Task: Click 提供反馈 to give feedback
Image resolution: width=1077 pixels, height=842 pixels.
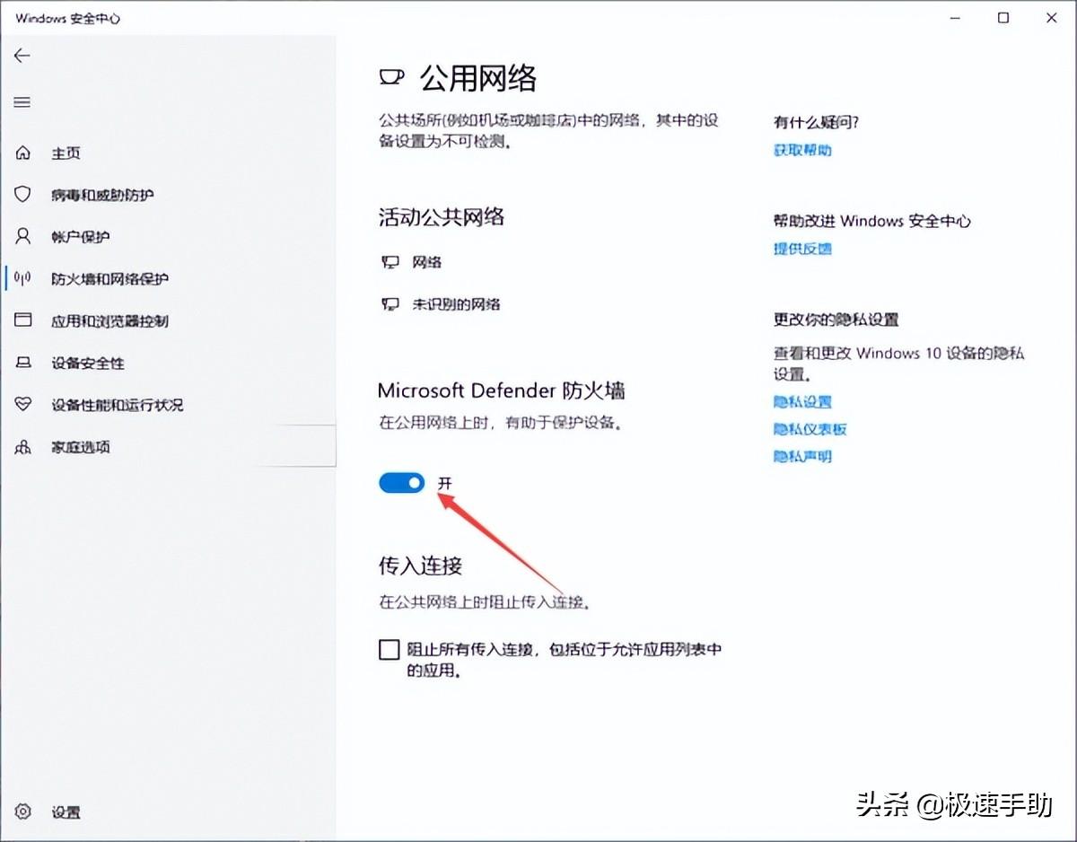Action: pyautogui.click(x=801, y=249)
